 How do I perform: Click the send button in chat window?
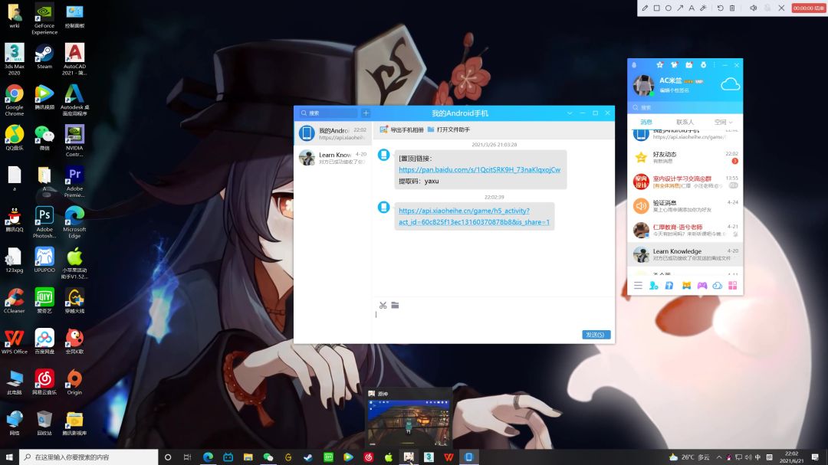pyautogui.click(x=596, y=335)
